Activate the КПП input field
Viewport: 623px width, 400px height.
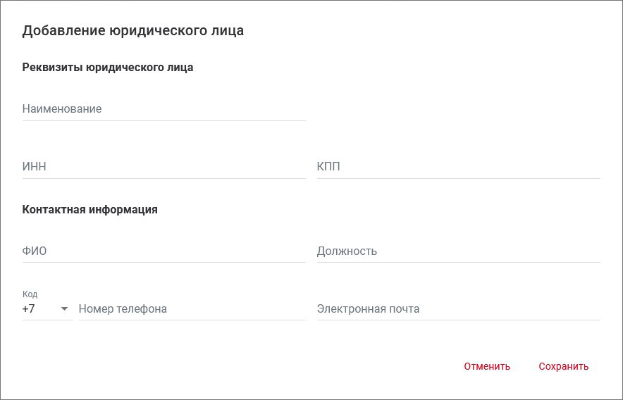click(x=458, y=167)
